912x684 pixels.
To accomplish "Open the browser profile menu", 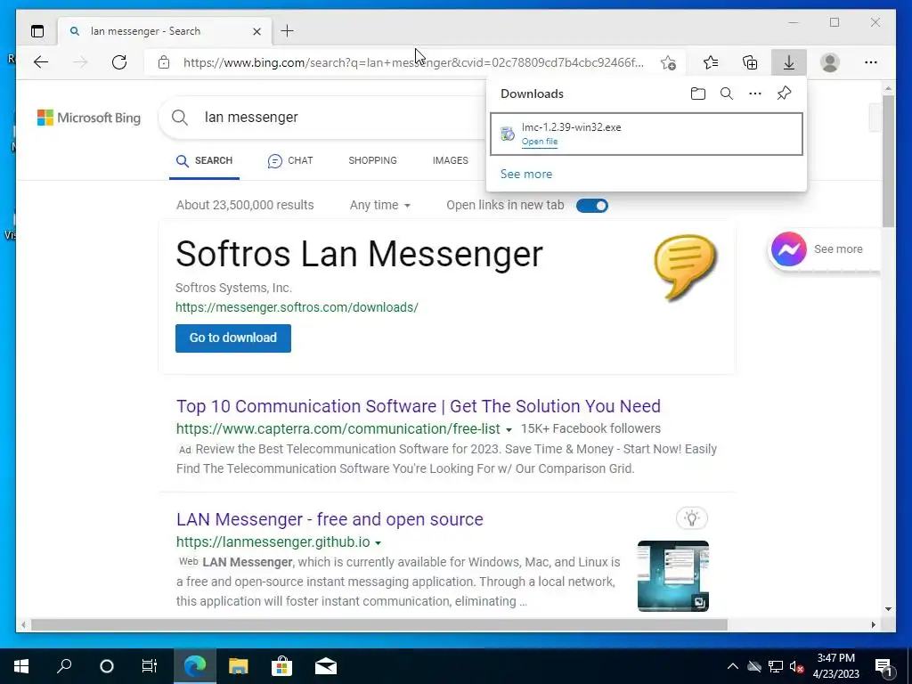I will pos(830,62).
